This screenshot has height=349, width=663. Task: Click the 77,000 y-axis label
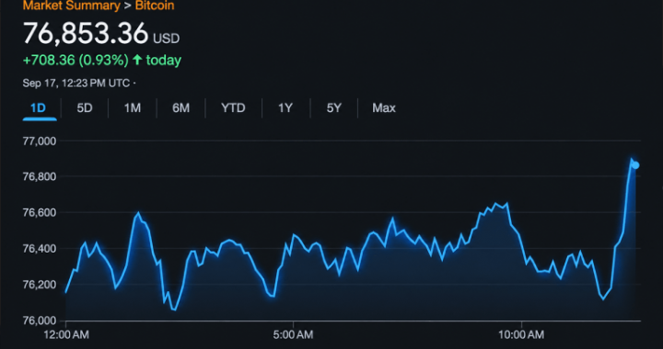tap(39, 141)
